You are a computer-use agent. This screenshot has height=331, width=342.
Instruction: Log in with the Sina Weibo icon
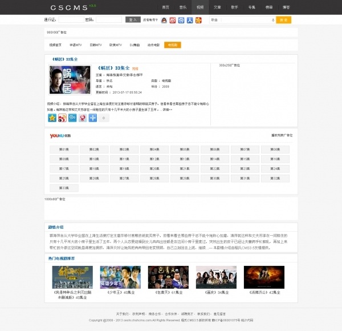click(x=173, y=20)
